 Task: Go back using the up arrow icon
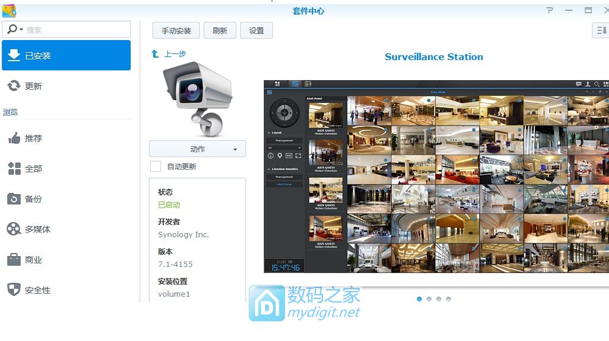coord(155,53)
